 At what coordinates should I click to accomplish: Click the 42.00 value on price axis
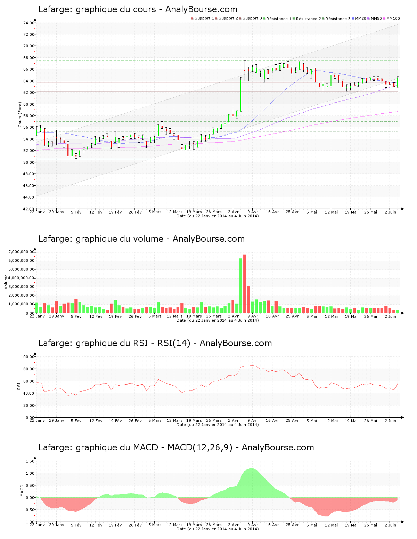29,209
